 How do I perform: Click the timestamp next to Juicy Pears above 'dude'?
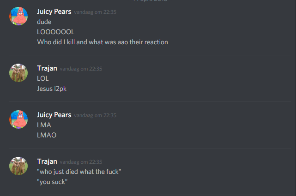tap(95, 12)
